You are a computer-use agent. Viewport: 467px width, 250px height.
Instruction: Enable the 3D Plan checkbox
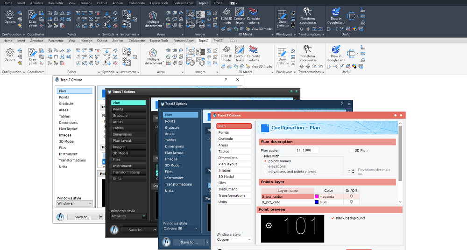click(x=352, y=150)
